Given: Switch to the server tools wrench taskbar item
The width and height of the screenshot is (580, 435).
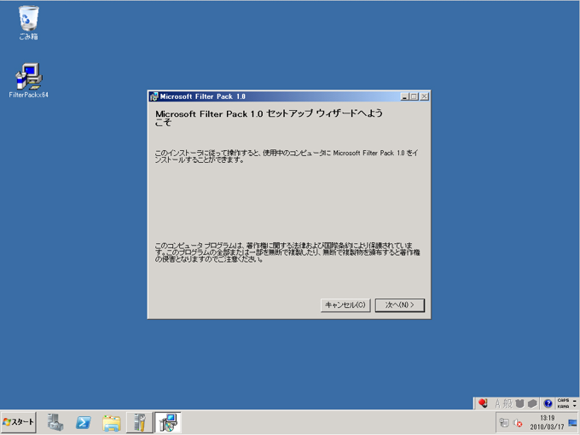Looking at the screenshot, I should [139, 422].
